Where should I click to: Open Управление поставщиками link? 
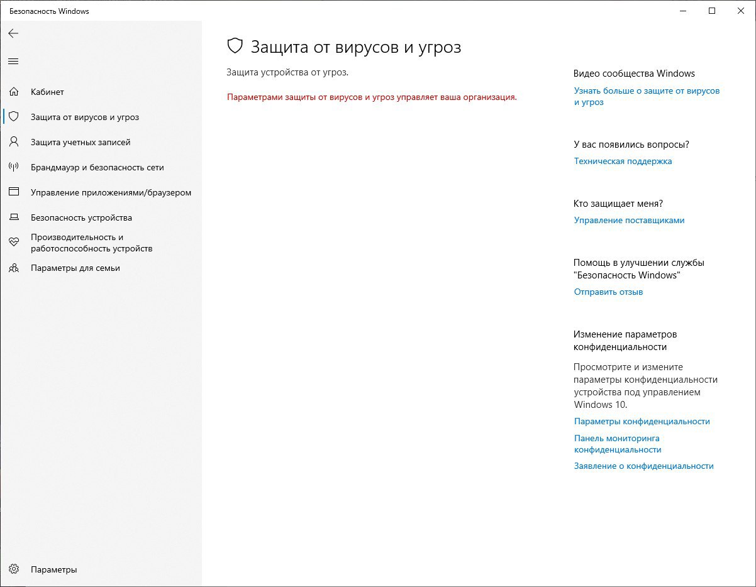tap(629, 220)
